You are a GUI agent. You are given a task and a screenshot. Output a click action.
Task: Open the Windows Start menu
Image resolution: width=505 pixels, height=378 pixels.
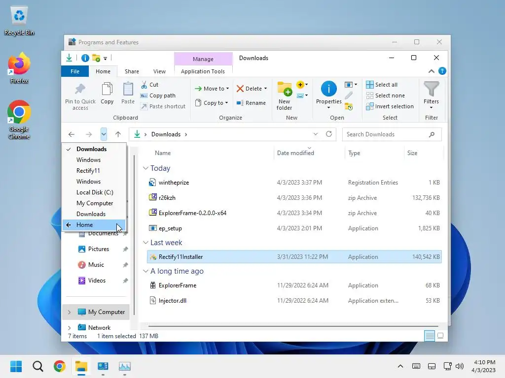pyautogui.click(x=16, y=366)
